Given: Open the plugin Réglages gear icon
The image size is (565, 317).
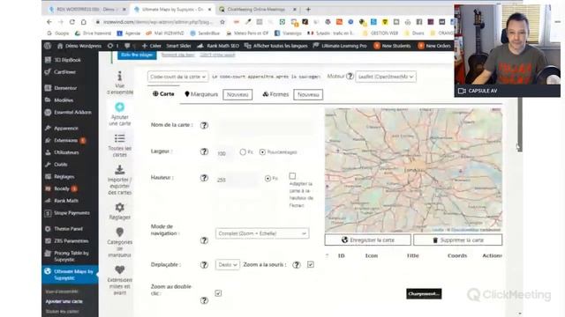Looking at the screenshot, I should pos(120,208).
